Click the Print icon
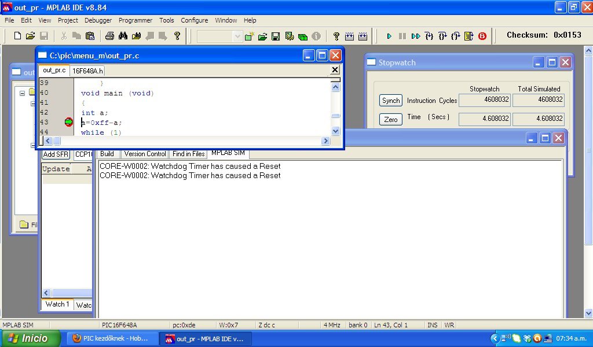Screen dimensions: 593x347 109,36
